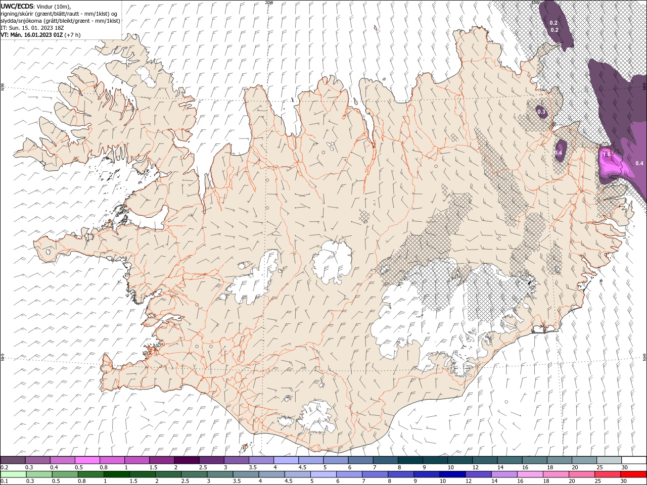
Task: Select the '20W' longitude label
Action: point(269,3)
